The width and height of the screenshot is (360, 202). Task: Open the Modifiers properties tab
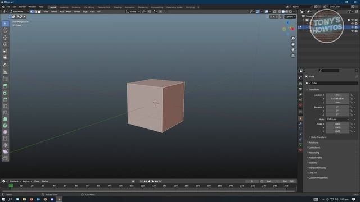pos(300,123)
